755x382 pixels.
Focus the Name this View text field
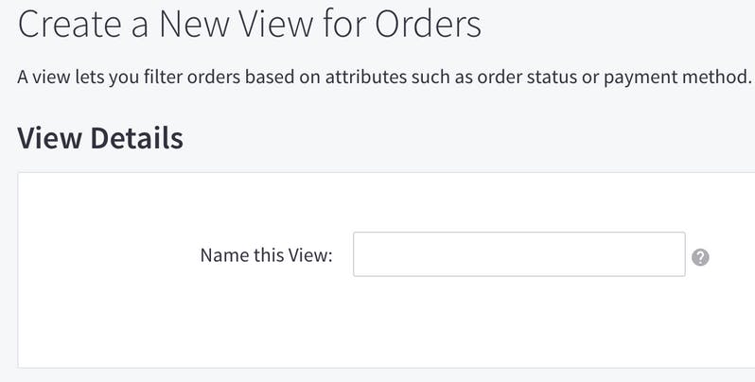[519, 254]
